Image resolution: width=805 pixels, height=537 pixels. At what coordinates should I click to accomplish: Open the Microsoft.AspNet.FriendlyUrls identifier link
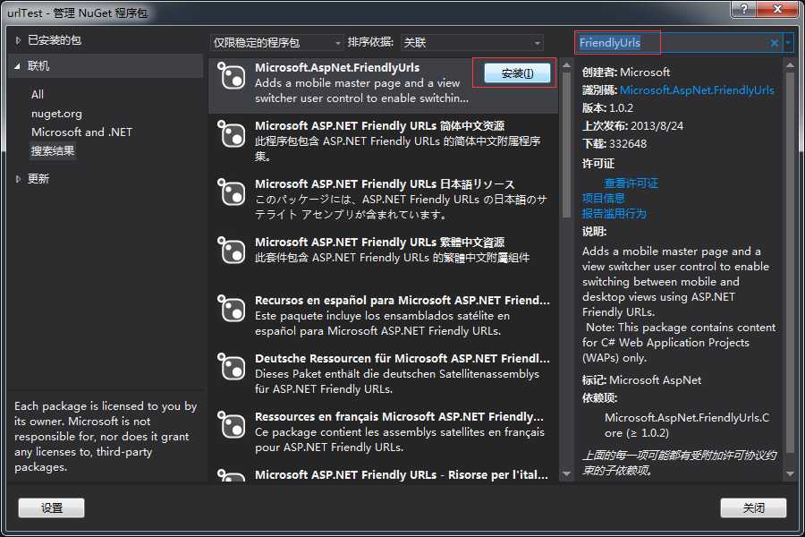[x=697, y=89]
